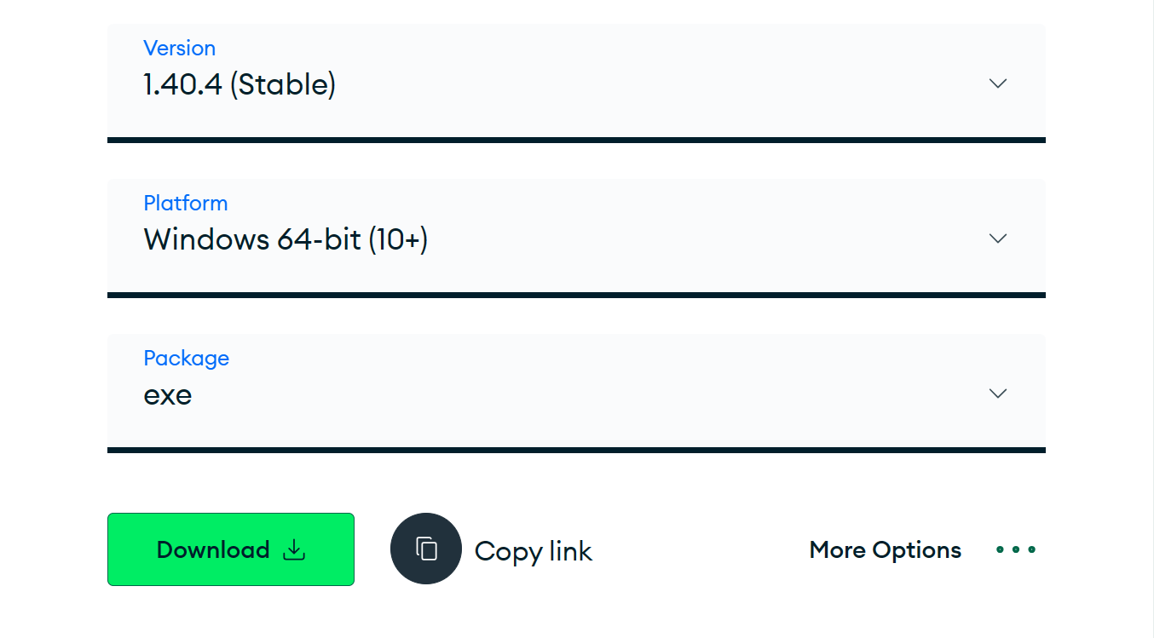Select the "exe" package value
Image resolution: width=1154 pixels, height=638 pixels.
pos(168,395)
